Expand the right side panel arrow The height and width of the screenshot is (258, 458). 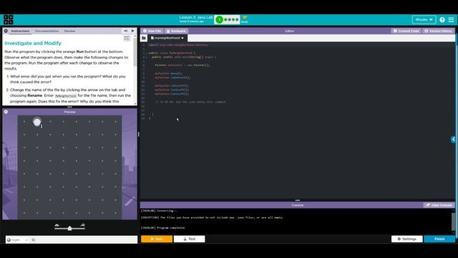tap(453, 139)
